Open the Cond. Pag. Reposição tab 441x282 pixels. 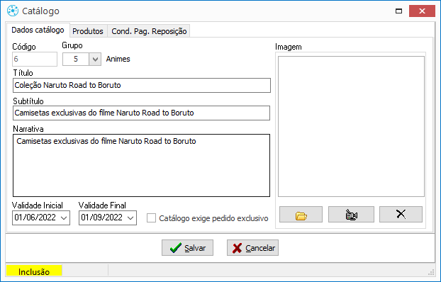pyautogui.click(x=149, y=31)
